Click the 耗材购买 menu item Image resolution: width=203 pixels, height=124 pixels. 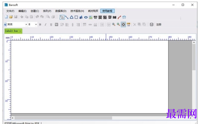[x=93, y=11]
